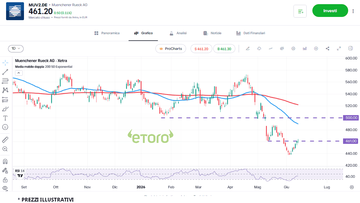Activate the zoom in tool
360x203 pixels.
pyautogui.click(x=5, y=149)
